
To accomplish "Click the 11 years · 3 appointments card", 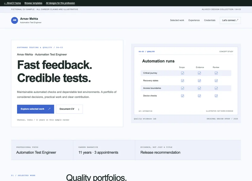I will click(x=104, y=150).
